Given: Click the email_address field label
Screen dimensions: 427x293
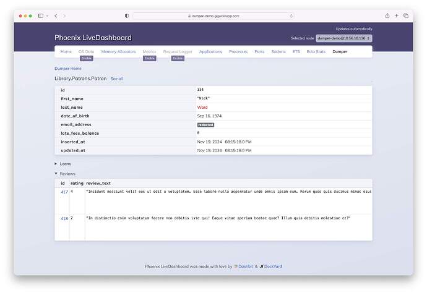Looking at the screenshot, I should 76,125.
